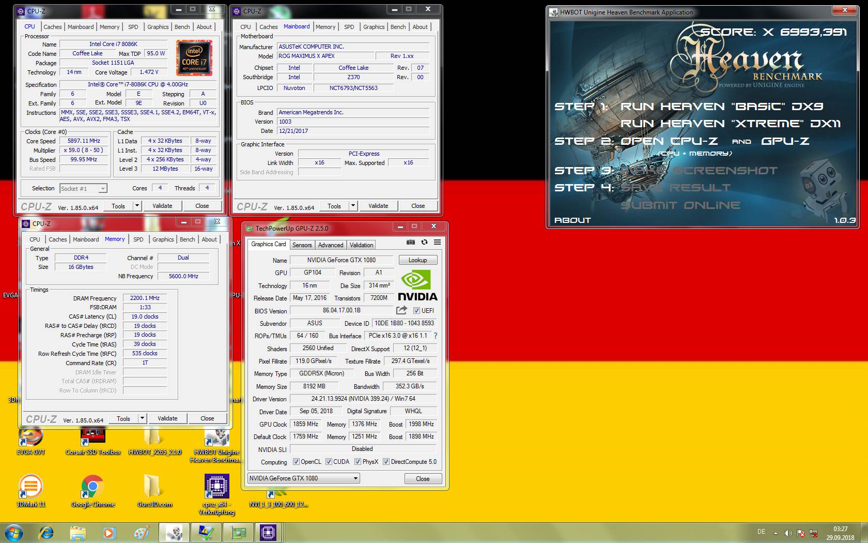Click Validate in the Memory CPU-Z window

coord(167,418)
